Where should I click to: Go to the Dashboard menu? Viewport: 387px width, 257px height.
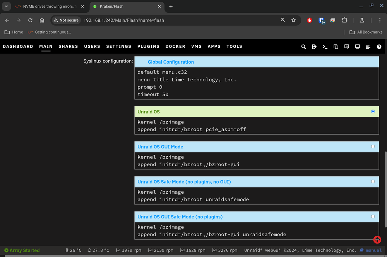pyautogui.click(x=18, y=46)
